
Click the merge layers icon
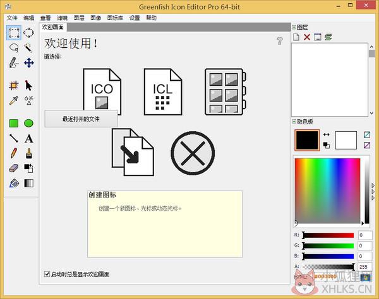[328, 37]
